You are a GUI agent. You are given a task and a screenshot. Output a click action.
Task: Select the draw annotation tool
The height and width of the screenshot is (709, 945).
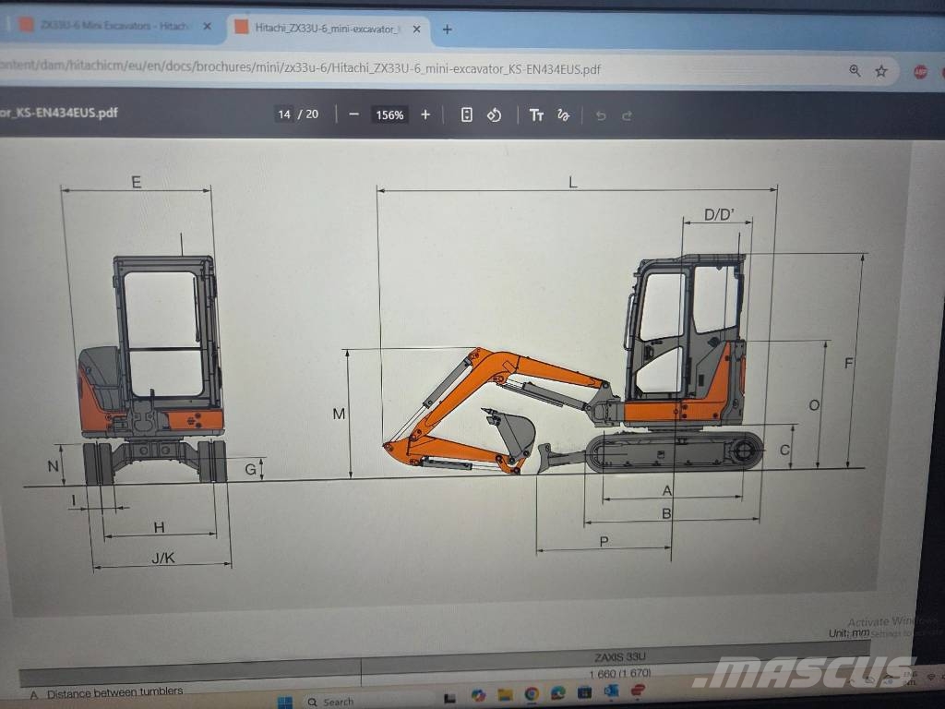(x=564, y=115)
